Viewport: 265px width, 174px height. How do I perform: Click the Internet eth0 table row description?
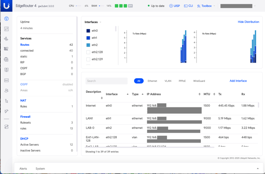click(x=91, y=106)
